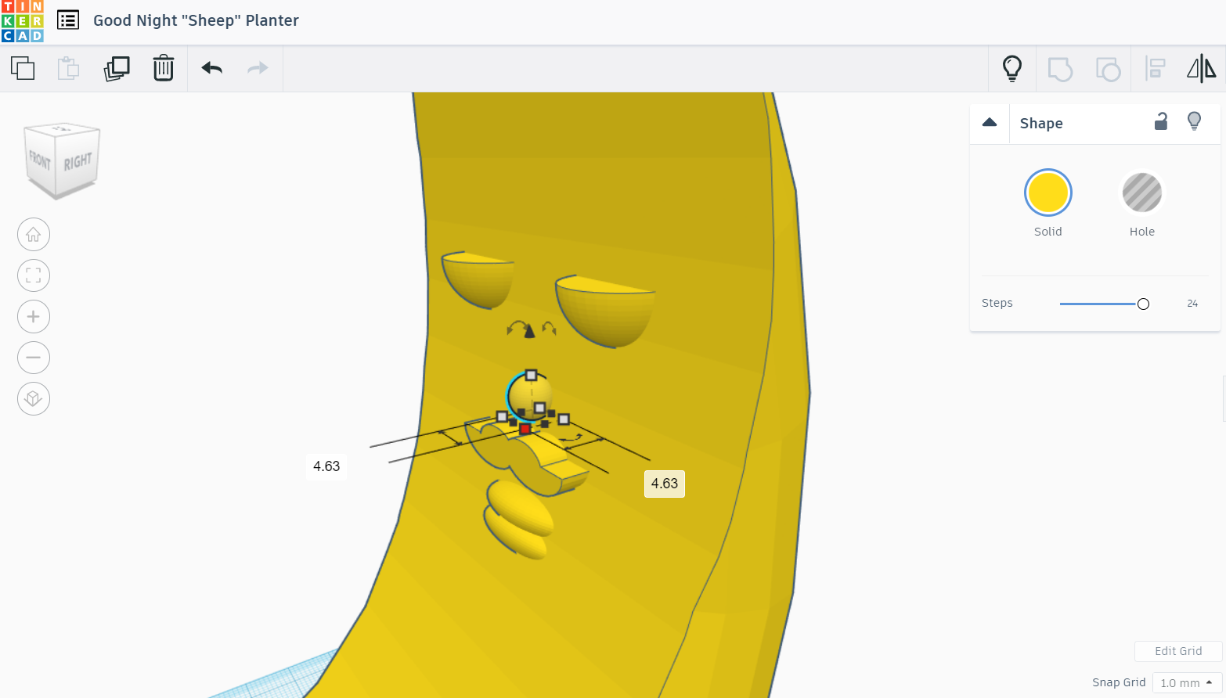Undo the last action
Image resolution: width=1226 pixels, height=698 pixels.
click(x=212, y=69)
